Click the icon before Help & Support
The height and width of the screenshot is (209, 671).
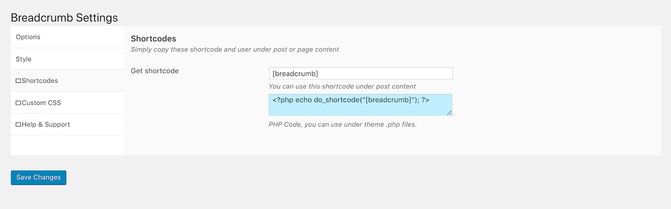[18, 125]
